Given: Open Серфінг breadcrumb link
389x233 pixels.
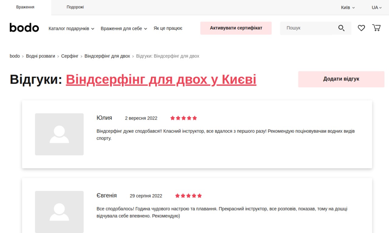Looking at the screenshot, I should click(x=70, y=56).
